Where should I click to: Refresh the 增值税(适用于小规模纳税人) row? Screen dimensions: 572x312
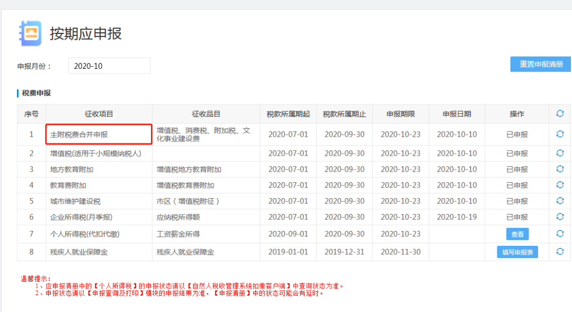(x=560, y=153)
